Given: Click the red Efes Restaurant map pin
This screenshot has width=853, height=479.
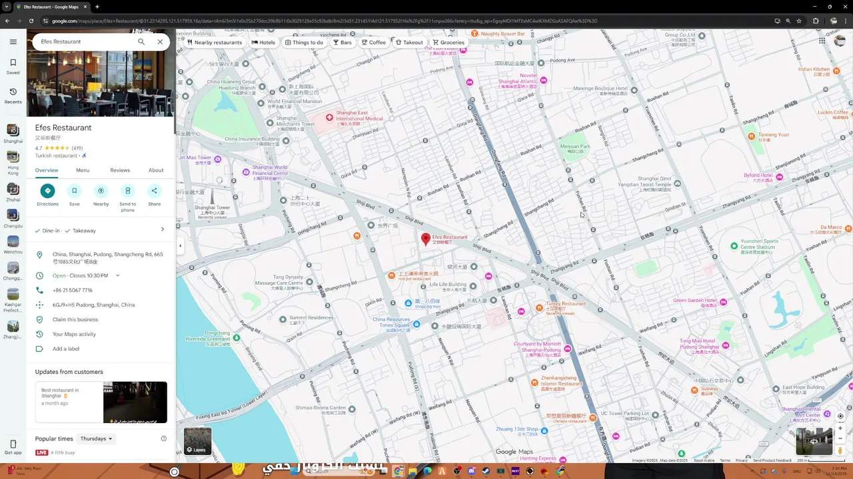Looking at the screenshot, I should click(x=426, y=239).
